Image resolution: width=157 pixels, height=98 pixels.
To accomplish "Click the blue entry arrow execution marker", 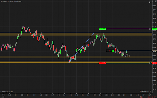I will 127,53.
